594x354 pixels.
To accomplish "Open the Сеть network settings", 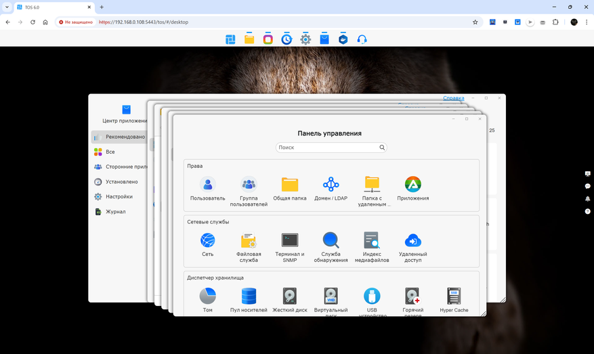I will pyautogui.click(x=207, y=240).
